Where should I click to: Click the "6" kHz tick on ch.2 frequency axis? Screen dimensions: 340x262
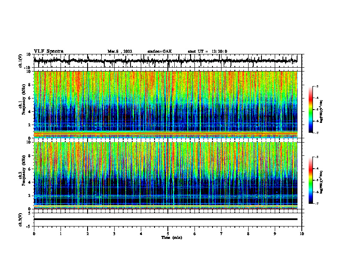pyautogui.click(x=30, y=169)
